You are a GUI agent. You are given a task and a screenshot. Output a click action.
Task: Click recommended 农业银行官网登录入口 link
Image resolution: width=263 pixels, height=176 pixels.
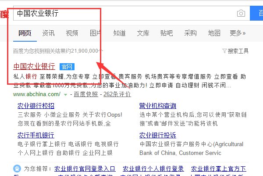[85, 169]
